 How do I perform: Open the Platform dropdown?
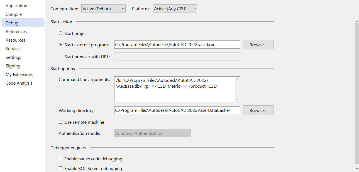tap(175, 9)
